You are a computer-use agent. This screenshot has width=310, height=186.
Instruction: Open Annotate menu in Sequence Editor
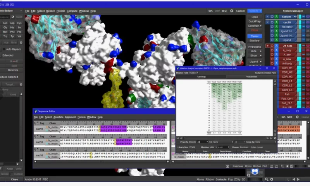[59, 117]
